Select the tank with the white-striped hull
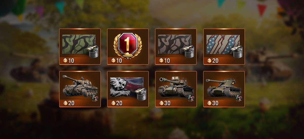This screenshot has height=139, width=304. pos(224,89)
